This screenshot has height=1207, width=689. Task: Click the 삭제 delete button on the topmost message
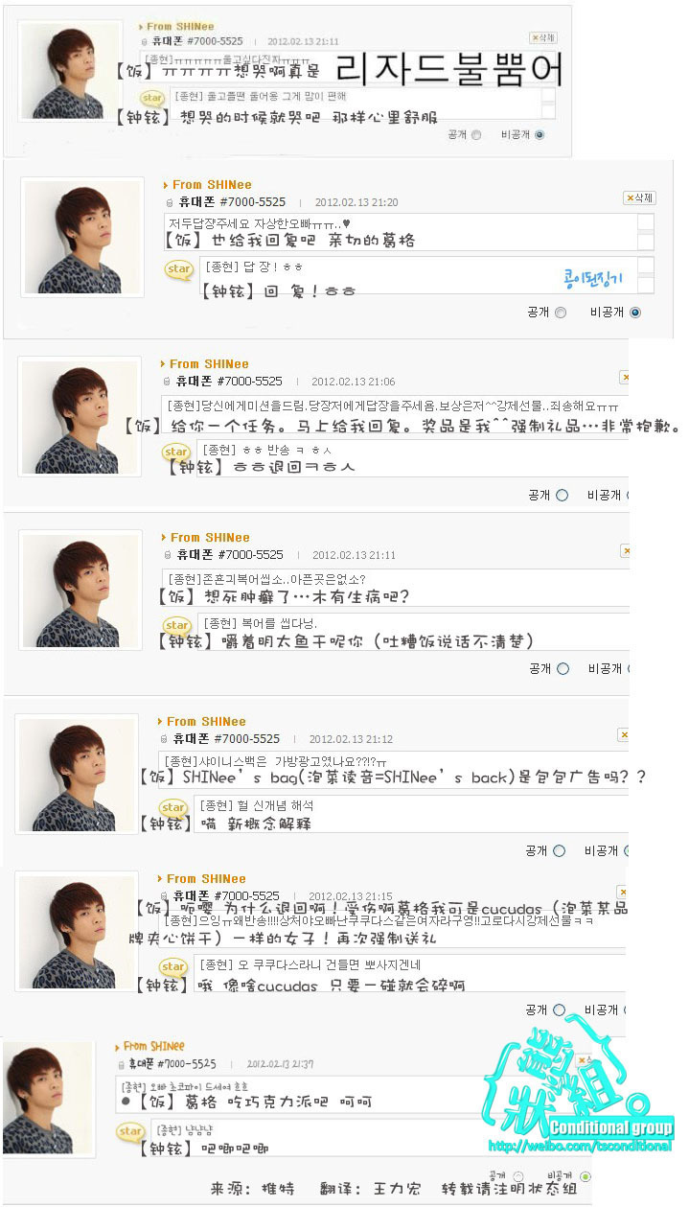click(542, 37)
